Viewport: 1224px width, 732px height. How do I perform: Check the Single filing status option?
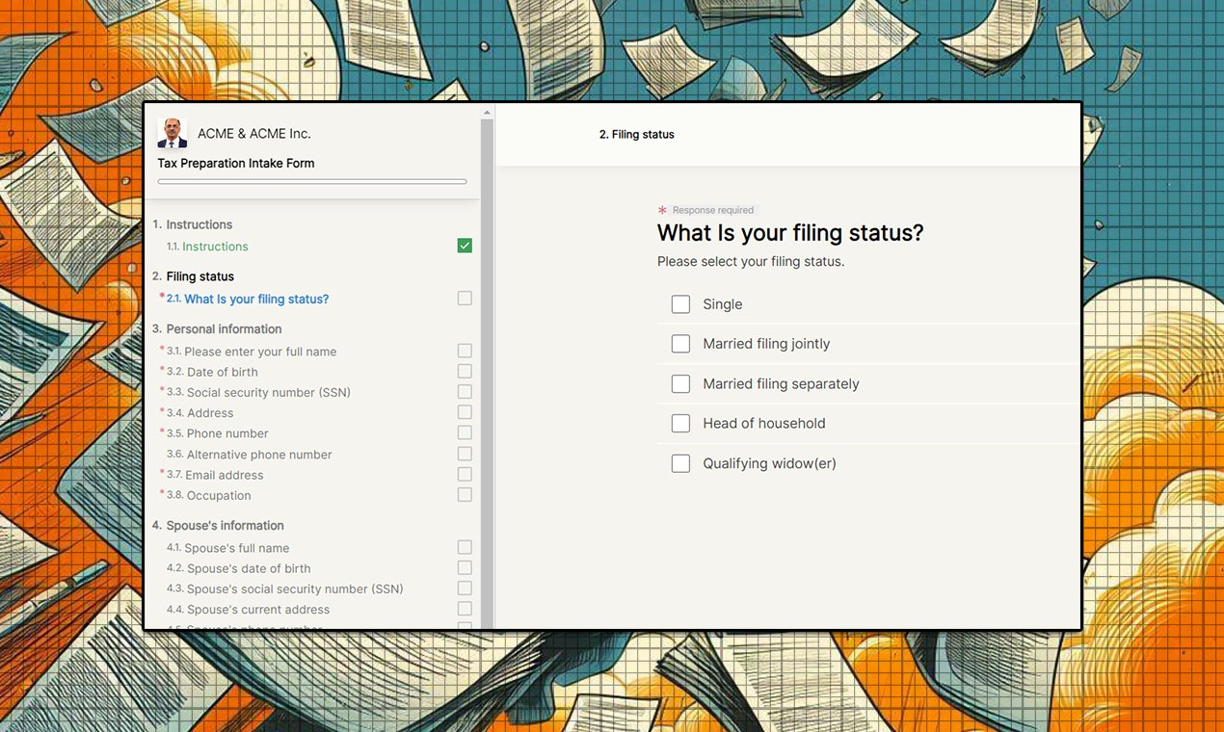(680, 304)
